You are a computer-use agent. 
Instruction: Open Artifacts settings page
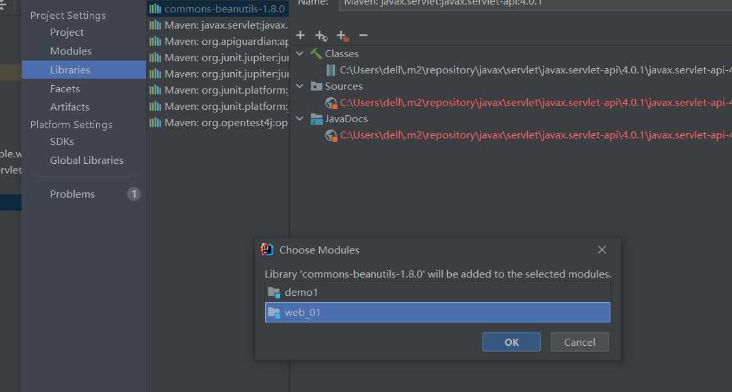(x=70, y=107)
